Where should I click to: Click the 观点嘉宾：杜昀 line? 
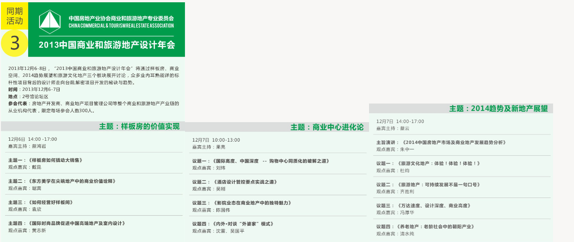(393, 171)
